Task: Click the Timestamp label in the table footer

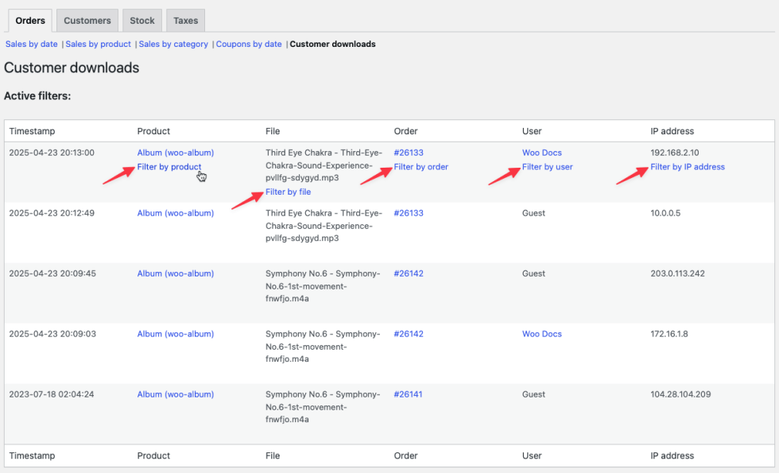Action: pos(32,456)
